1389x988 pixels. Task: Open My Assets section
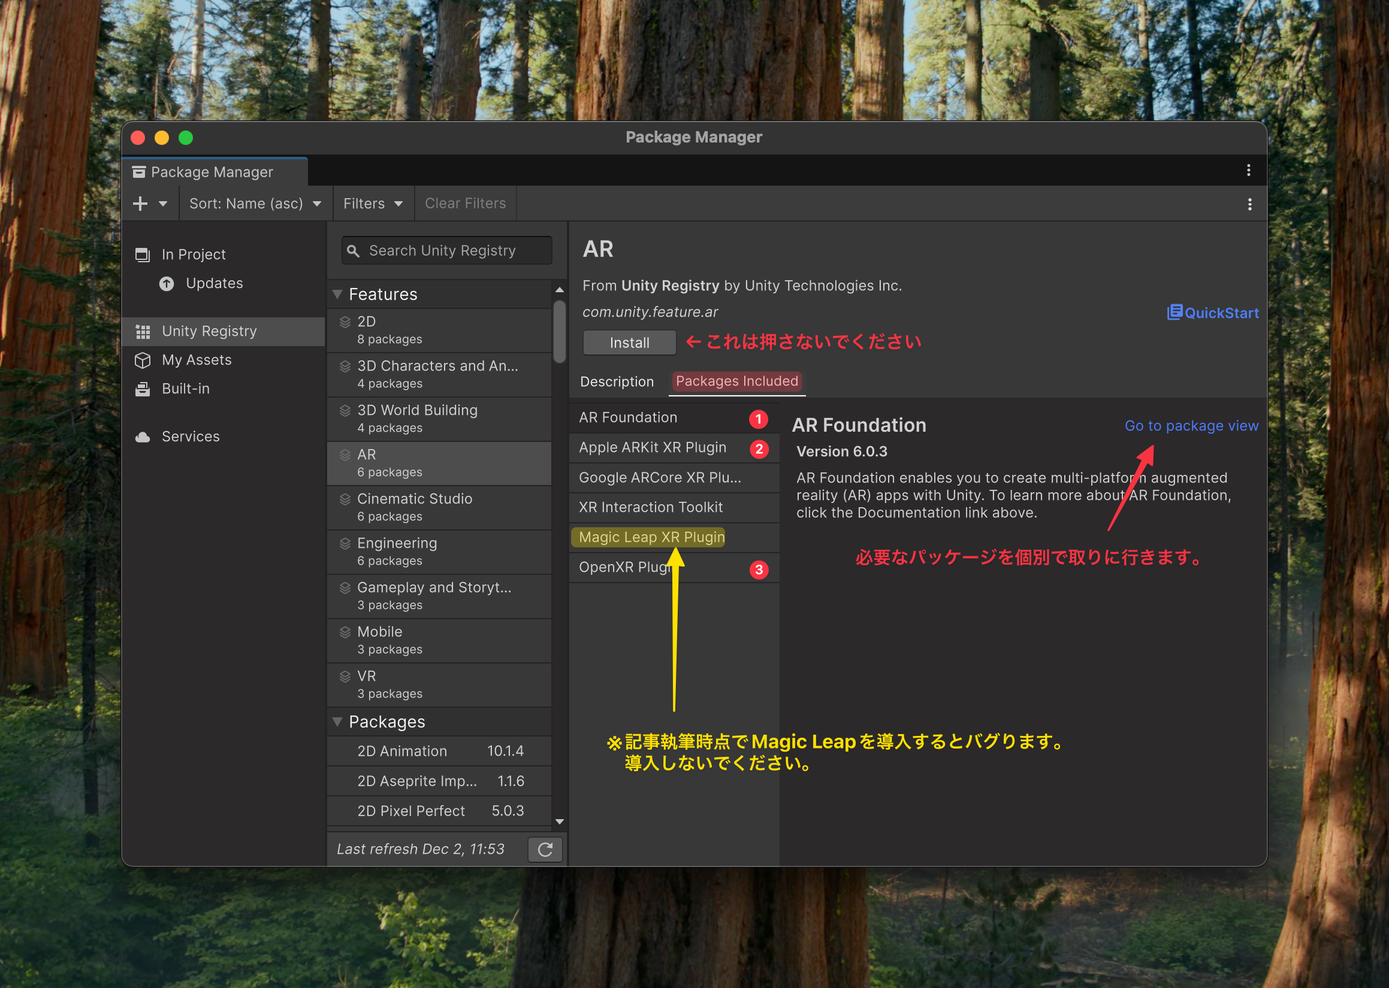point(196,360)
